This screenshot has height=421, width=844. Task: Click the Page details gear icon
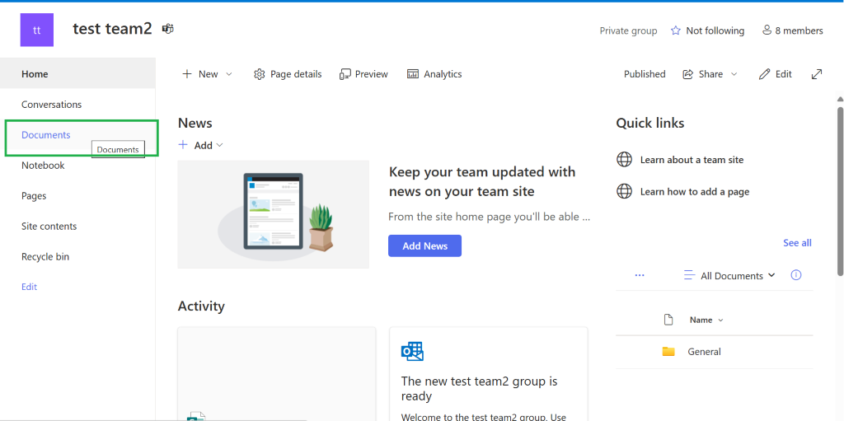tap(260, 74)
